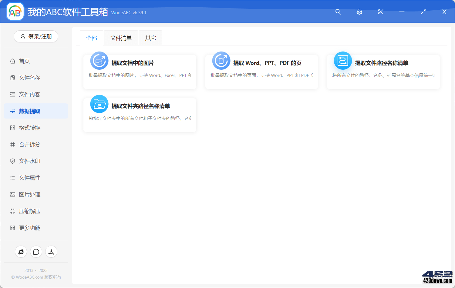Open the 图片处理 tools section
Image resolution: width=455 pixels, height=288 pixels.
click(29, 194)
